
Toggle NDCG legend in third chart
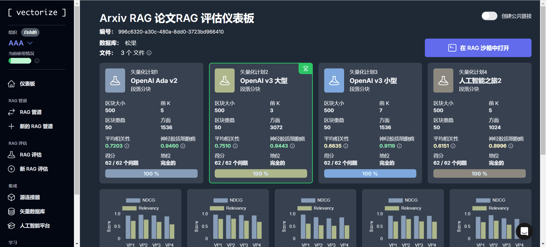pyautogui.click(x=316, y=200)
